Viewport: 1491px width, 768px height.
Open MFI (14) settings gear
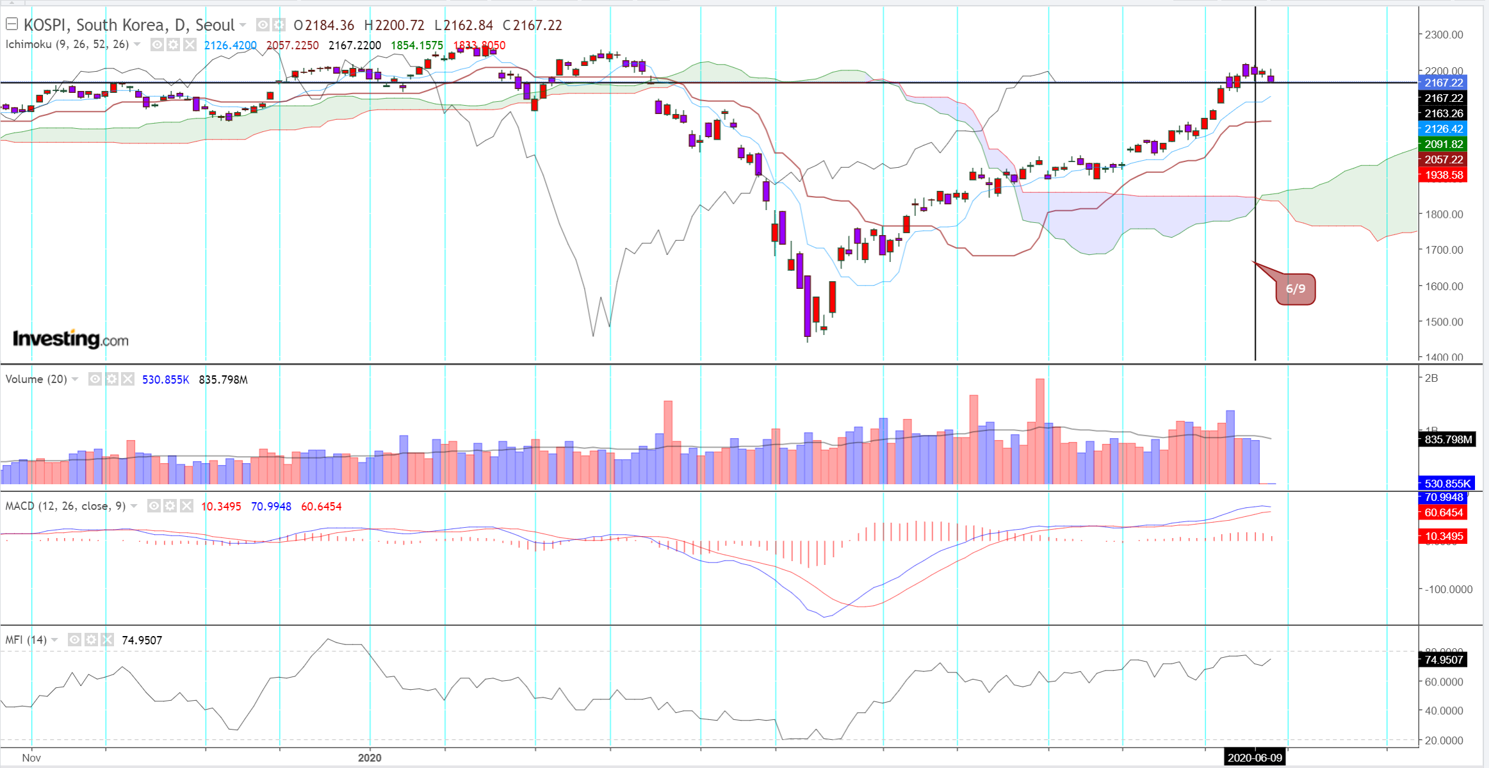(x=91, y=640)
